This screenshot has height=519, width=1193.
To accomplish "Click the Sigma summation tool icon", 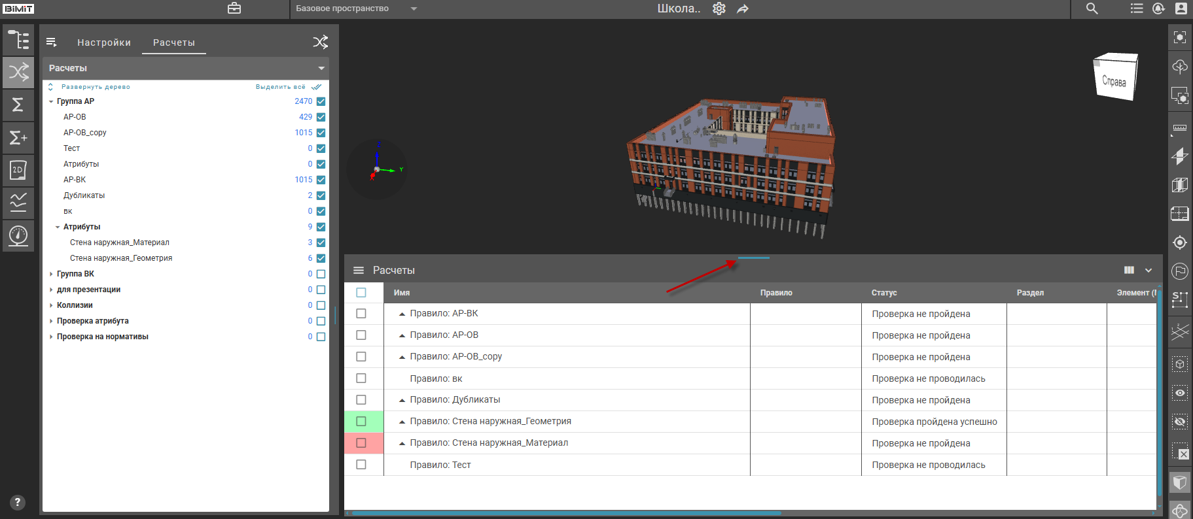I will (x=18, y=105).
